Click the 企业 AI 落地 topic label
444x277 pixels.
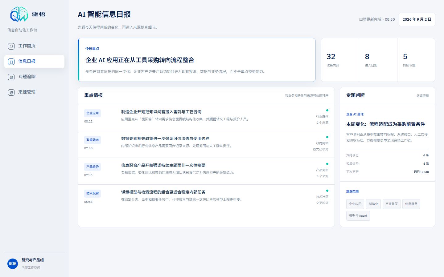[355, 114]
